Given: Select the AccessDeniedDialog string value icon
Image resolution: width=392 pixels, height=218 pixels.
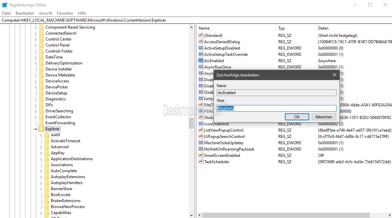Looking at the screenshot, I should coord(200,42).
